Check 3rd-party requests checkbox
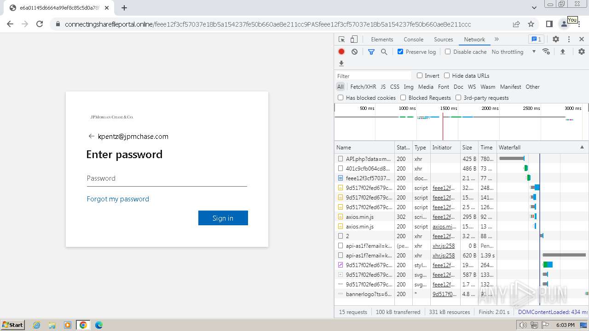Image resolution: width=589 pixels, height=331 pixels. 458,97
